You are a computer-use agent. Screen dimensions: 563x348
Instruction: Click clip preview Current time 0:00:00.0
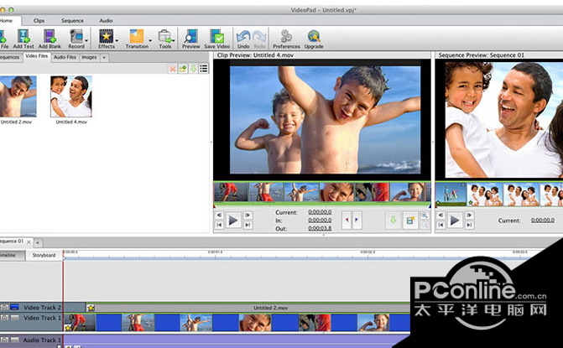point(320,212)
